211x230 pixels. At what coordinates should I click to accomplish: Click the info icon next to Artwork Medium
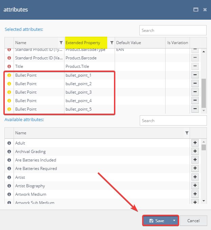coord(9,194)
